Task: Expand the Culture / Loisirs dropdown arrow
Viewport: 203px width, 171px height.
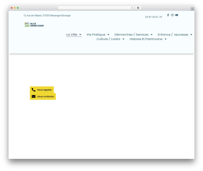Action: click(x=123, y=39)
